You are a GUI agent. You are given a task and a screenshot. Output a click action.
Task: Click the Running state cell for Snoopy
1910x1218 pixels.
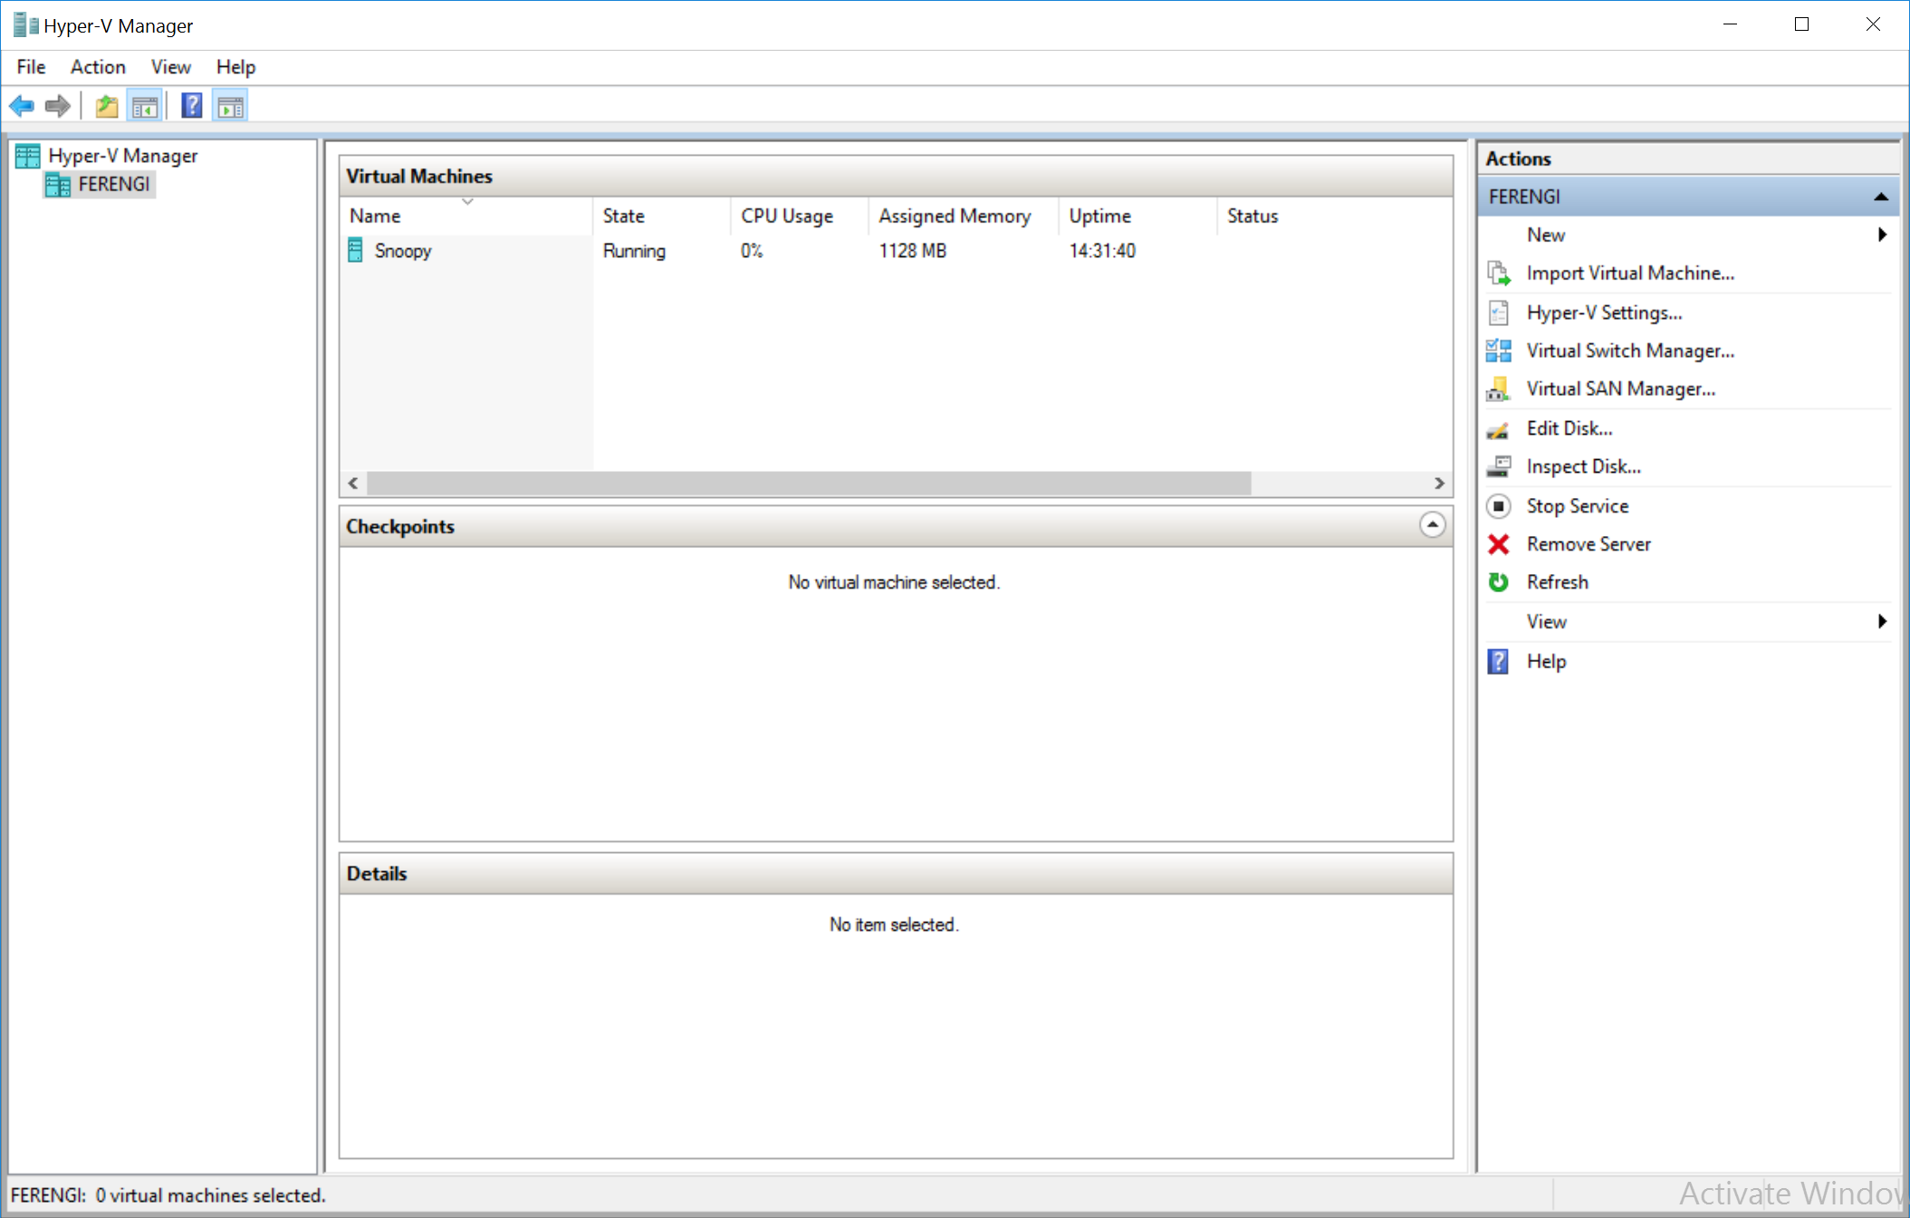[x=634, y=251]
